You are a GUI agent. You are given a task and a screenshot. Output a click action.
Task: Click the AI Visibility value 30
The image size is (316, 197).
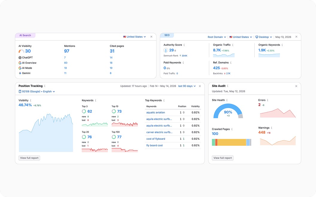point(28,51)
